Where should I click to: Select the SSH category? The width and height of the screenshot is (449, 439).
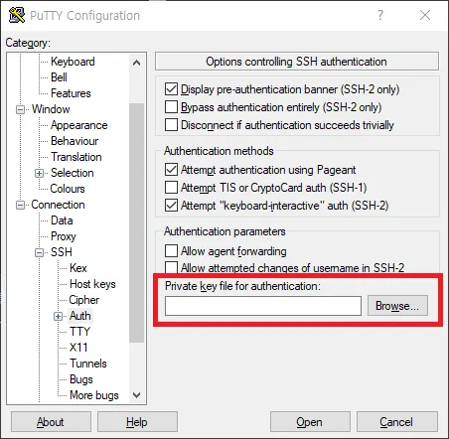[x=62, y=252]
